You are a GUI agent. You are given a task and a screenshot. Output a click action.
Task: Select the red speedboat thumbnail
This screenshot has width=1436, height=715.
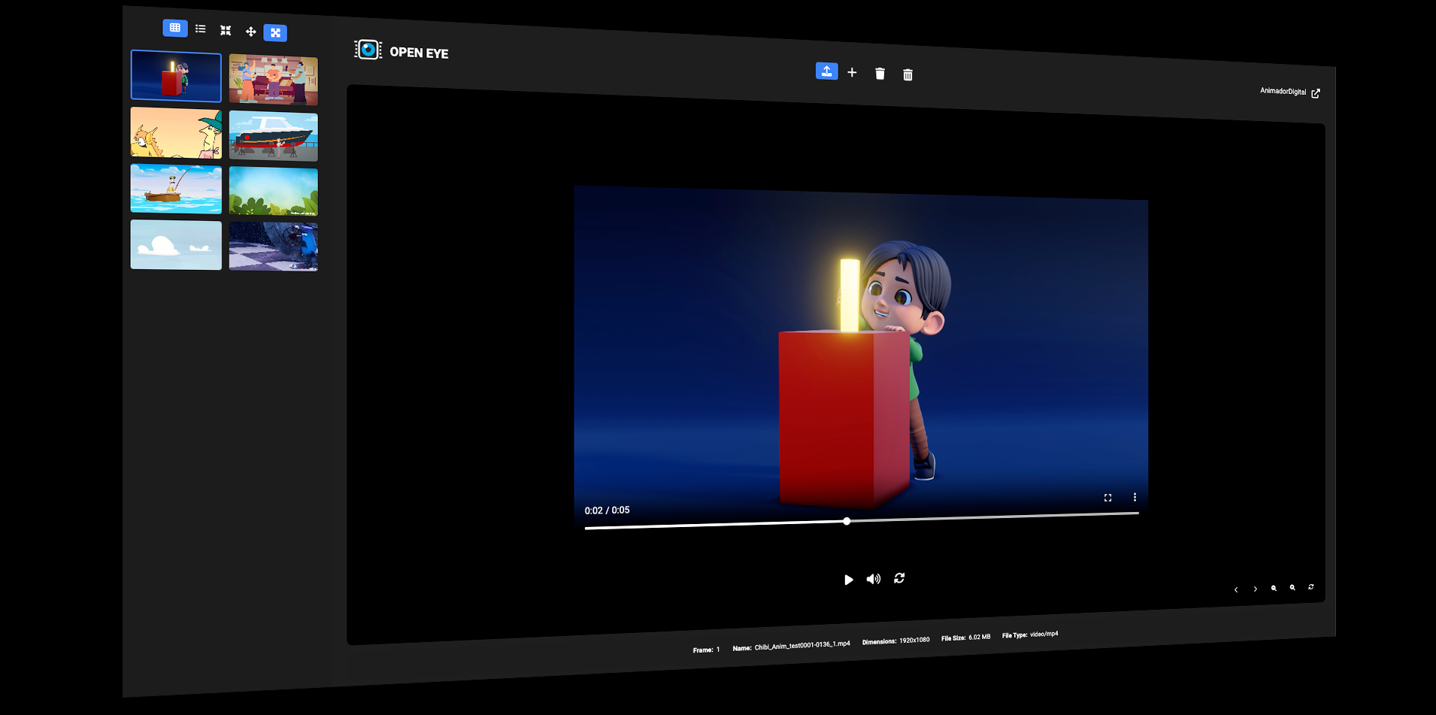[274, 136]
